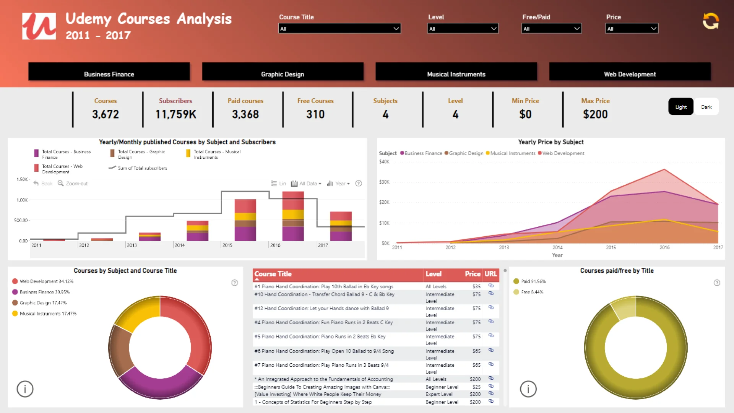
Task: Open the Price filter dropdown
Action: pyautogui.click(x=632, y=28)
